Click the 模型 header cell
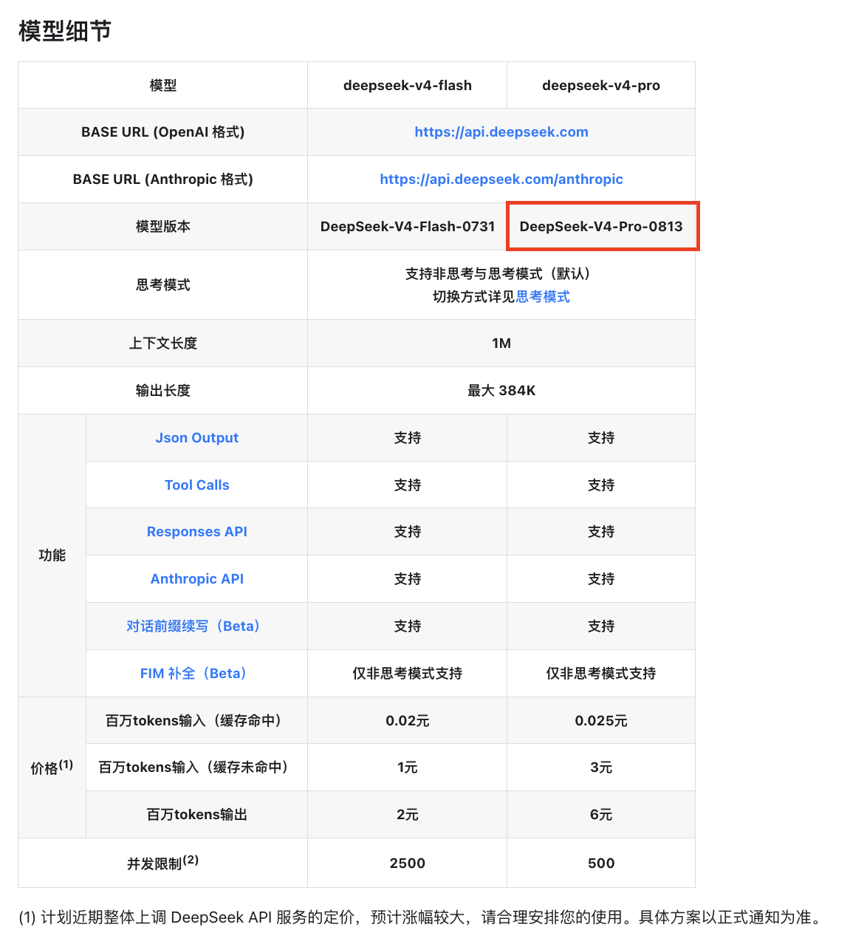The image size is (867, 947). pyautogui.click(x=163, y=86)
